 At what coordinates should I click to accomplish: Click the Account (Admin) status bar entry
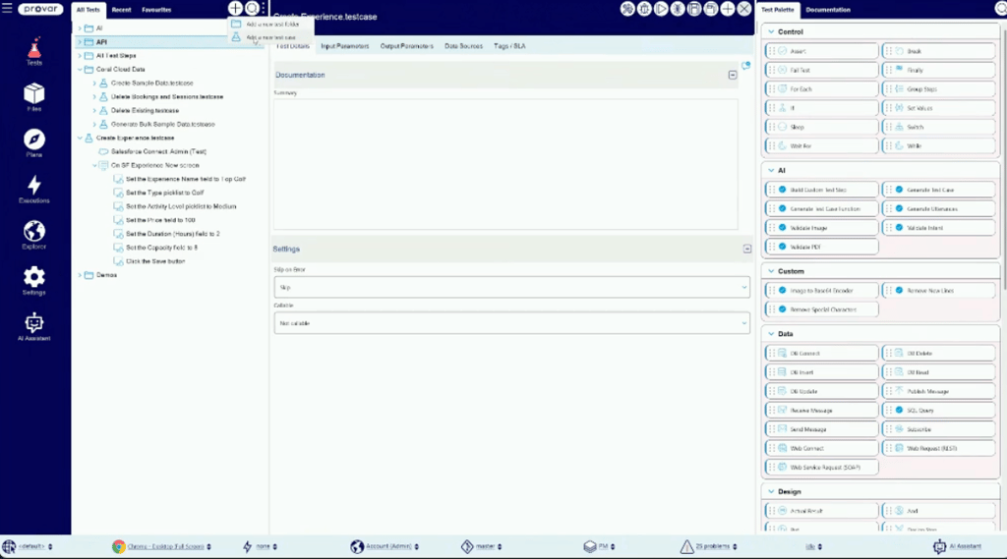[385, 546]
